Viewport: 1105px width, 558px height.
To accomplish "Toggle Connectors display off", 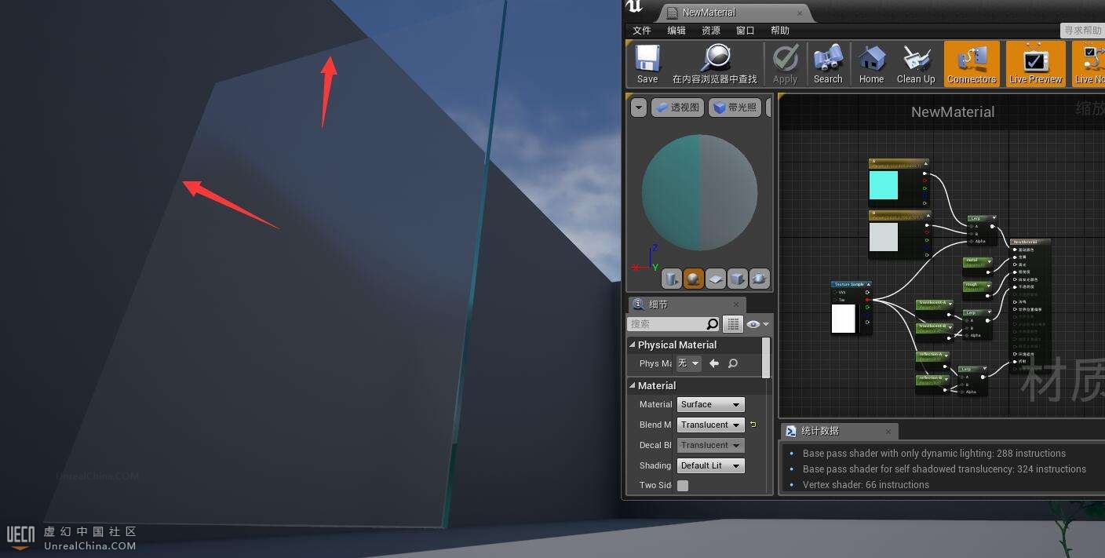I will [x=971, y=64].
